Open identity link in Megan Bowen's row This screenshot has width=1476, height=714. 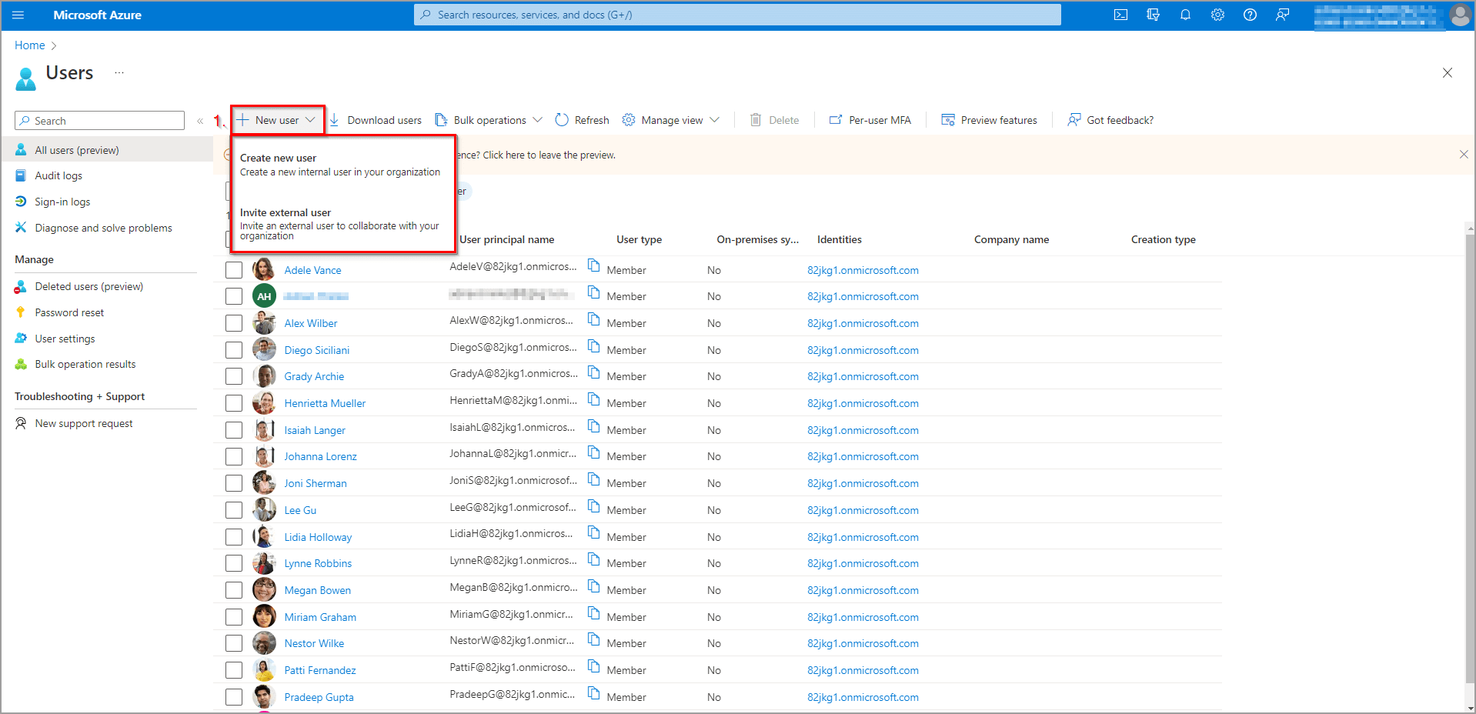pyautogui.click(x=863, y=590)
